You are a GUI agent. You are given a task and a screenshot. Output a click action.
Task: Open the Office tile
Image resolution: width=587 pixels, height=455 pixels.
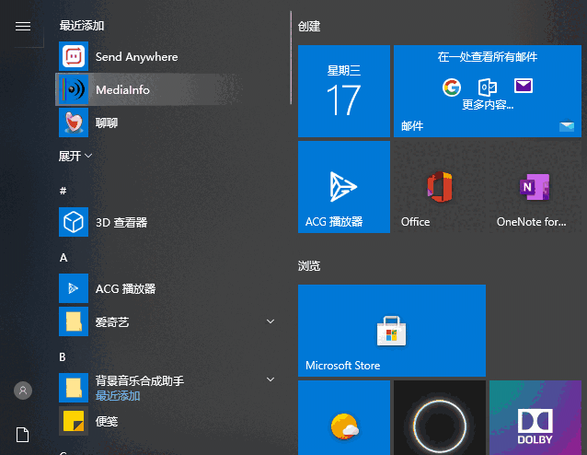tap(440, 187)
